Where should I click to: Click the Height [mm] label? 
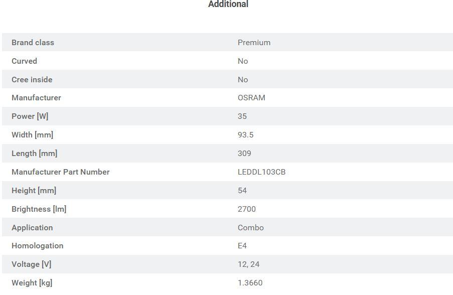[34, 191]
